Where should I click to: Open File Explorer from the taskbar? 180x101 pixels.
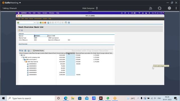(73, 98)
